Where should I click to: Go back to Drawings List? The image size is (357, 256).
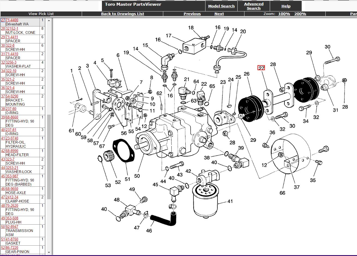pos(122,14)
